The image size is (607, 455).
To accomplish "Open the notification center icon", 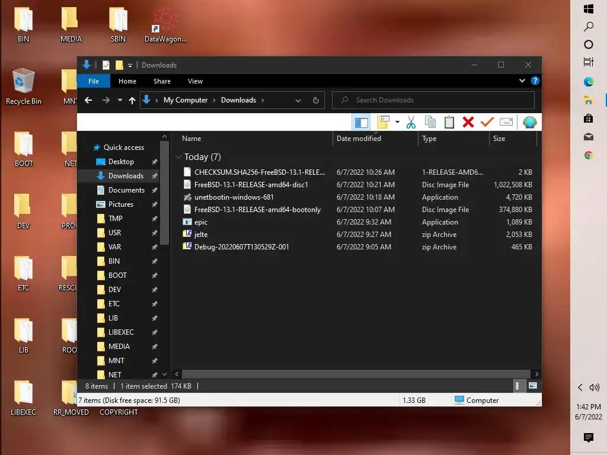I will coord(589,437).
